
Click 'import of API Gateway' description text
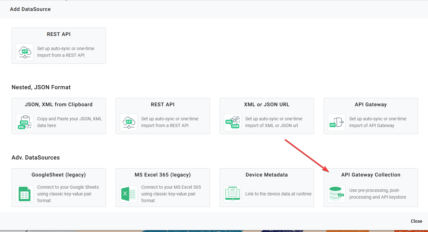[x=372, y=125]
